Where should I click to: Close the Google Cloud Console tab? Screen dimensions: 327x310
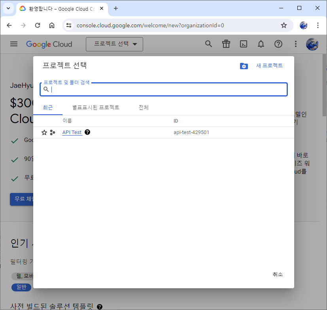coord(102,8)
